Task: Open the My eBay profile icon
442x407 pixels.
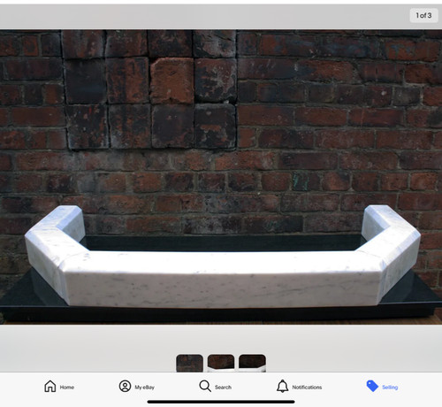Action: 125,386
